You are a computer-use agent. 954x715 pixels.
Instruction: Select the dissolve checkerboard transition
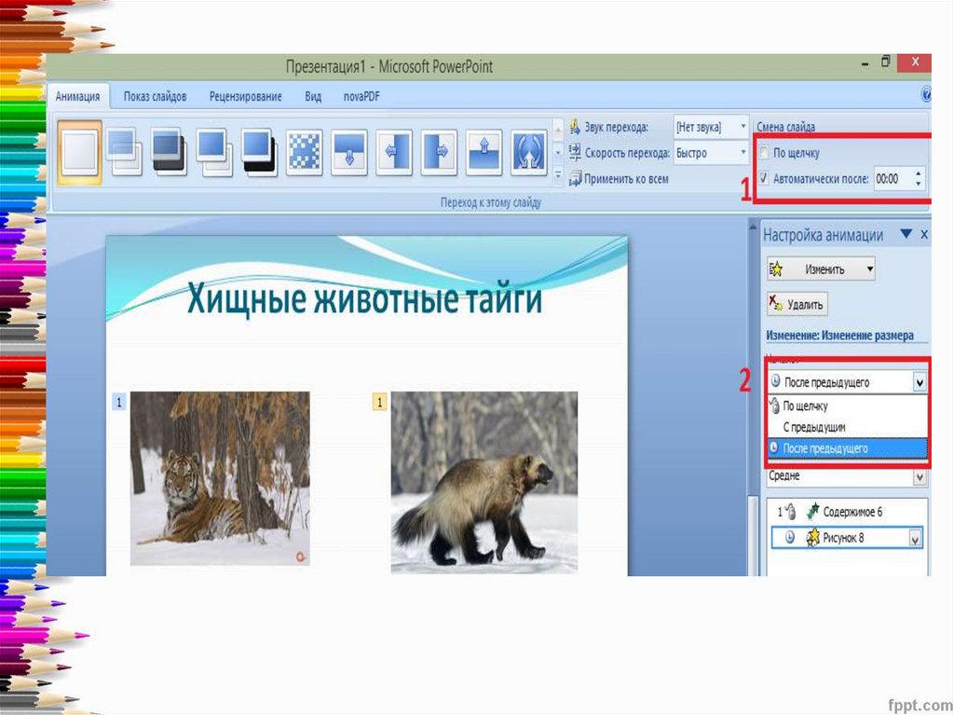304,152
